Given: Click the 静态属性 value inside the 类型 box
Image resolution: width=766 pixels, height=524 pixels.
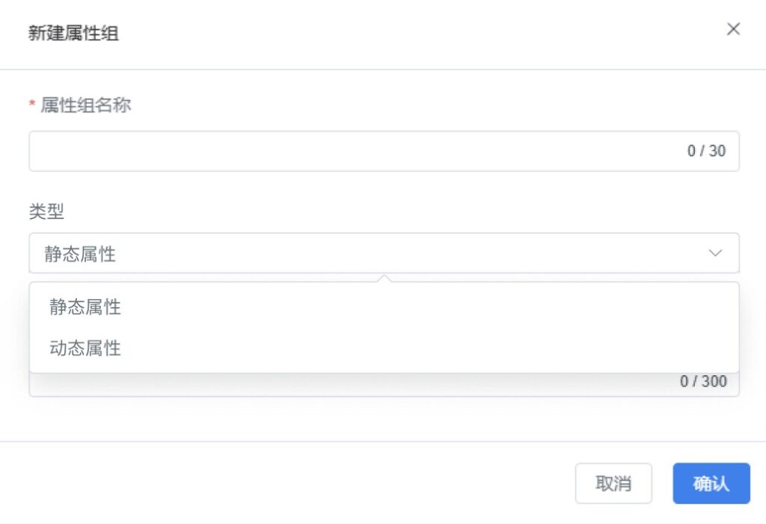Looking at the screenshot, I should pos(80,254).
